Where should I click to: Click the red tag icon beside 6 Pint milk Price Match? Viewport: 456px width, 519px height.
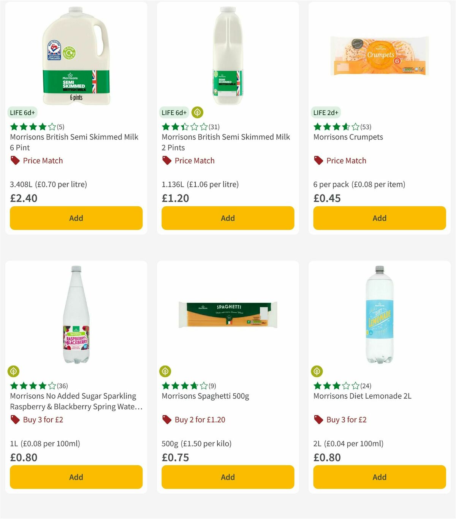click(x=14, y=160)
